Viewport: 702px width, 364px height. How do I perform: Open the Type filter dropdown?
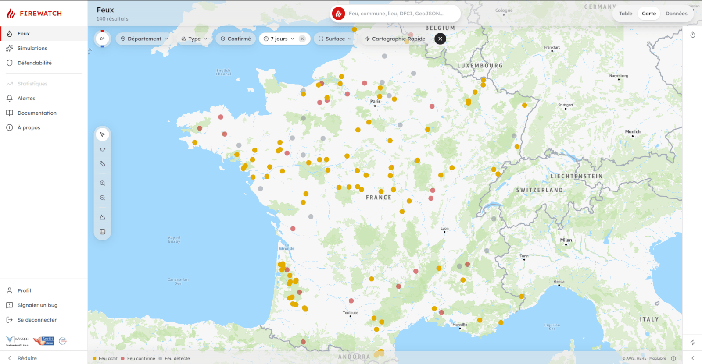pos(194,39)
